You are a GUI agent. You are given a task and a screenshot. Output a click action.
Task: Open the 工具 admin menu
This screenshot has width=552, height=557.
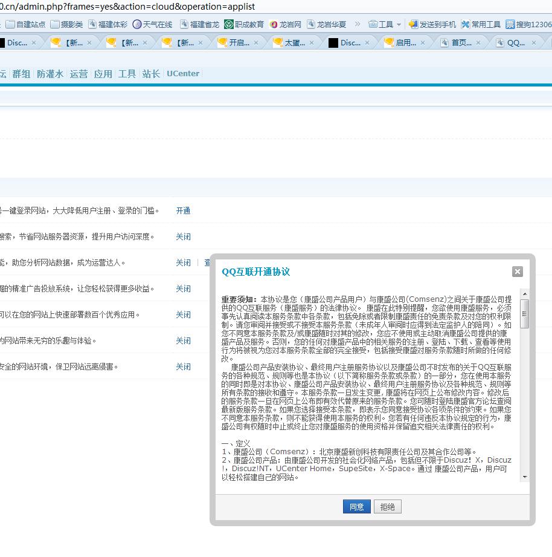[x=127, y=74]
